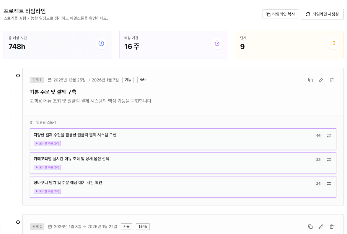Click the 96h badge on 단계 1
The image size is (347, 234).
143,80
